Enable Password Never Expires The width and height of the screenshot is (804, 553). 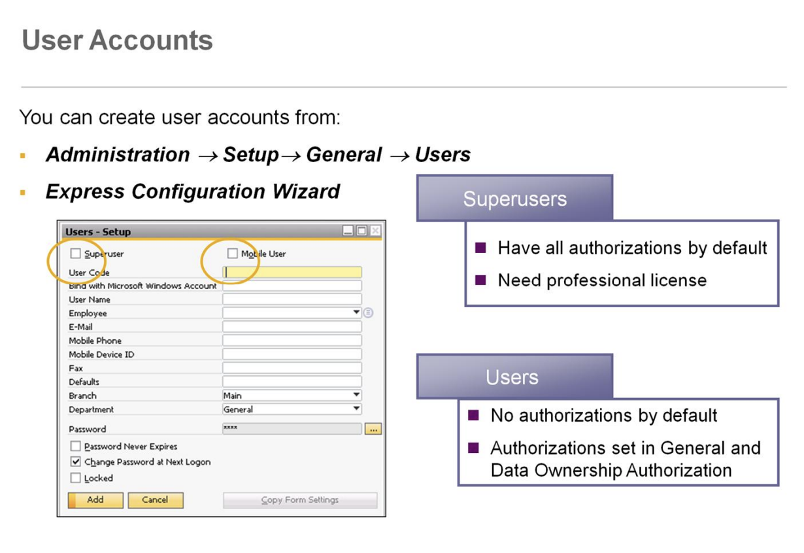point(75,447)
